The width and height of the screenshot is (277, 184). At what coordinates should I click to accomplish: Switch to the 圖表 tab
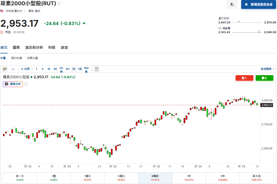point(16,47)
